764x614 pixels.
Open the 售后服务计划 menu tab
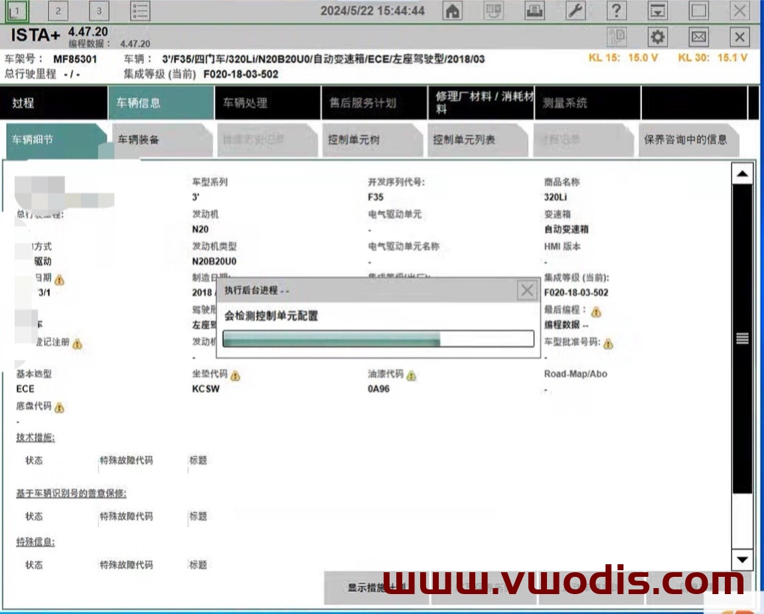point(374,103)
